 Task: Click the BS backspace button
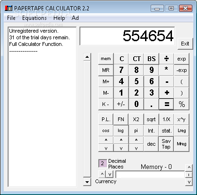151,59
